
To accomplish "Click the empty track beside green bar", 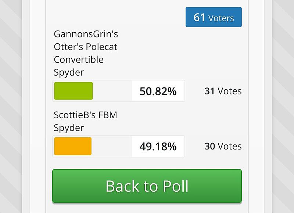I will (112, 91).
